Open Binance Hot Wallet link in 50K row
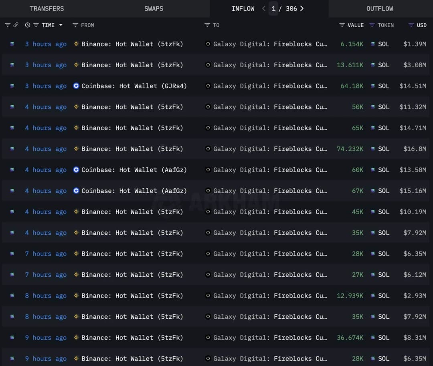The width and height of the screenshot is (433, 366). point(132,107)
